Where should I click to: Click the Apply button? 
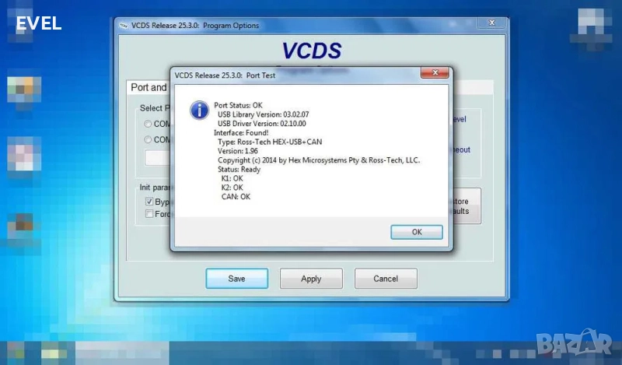(x=311, y=279)
